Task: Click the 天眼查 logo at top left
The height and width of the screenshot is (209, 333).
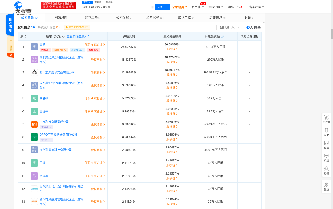Action: [x=18, y=7]
